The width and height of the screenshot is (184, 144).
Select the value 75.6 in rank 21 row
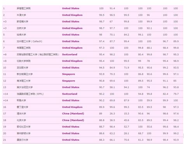[x=127, y=140]
